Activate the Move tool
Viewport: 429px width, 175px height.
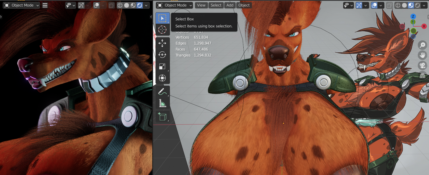tap(162, 43)
